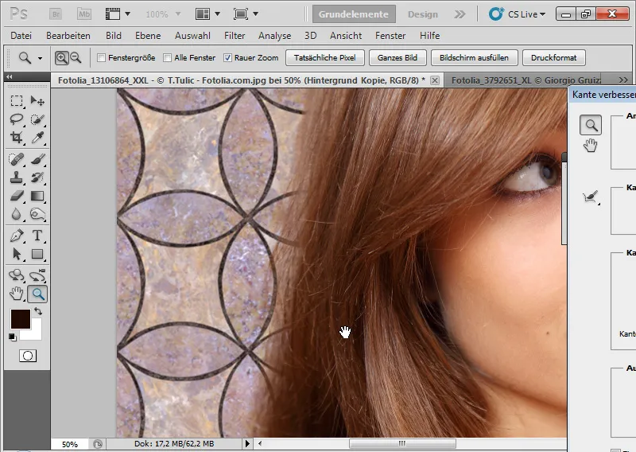Select the Hand tool in toolbox
636x452 pixels.
(16, 294)
